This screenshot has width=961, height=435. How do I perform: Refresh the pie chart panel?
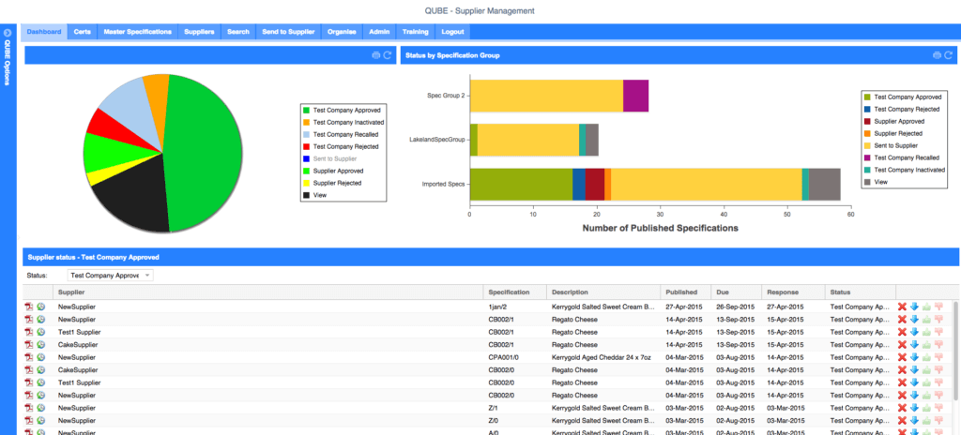tap(388, 55)
